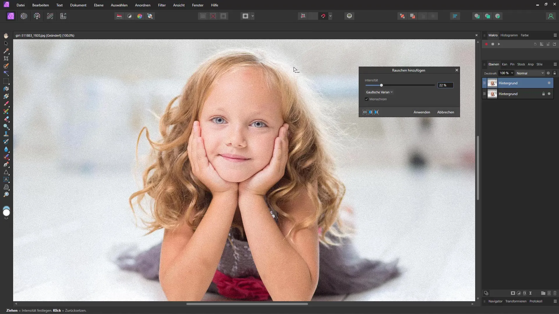The image size is (559, 314).
Task: Toggle layer lock in Ebenen panel header
Action: [554, 73]
